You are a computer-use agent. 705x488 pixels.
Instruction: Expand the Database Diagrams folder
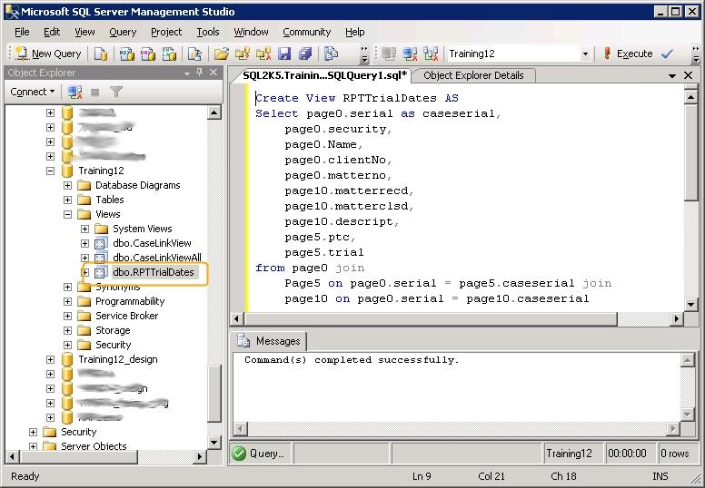(x=67, y=185)
